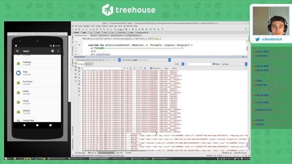Open the File menu
Viewport: 292px width, 164px height.
73,26
